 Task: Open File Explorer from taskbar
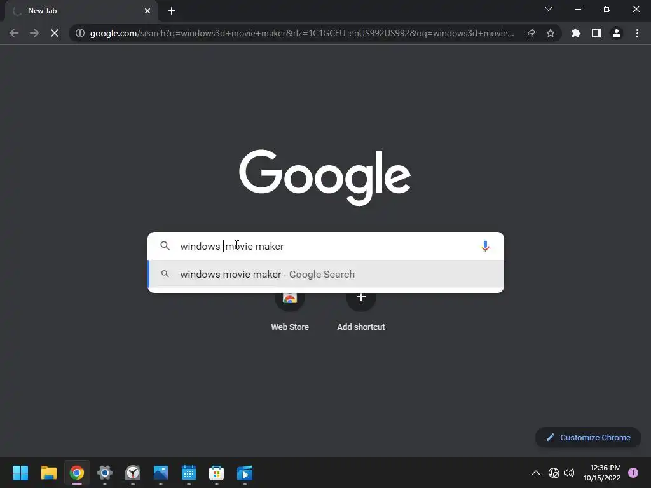(x=48, y=473)
